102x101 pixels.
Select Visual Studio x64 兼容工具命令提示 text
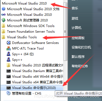coord(38,82)
